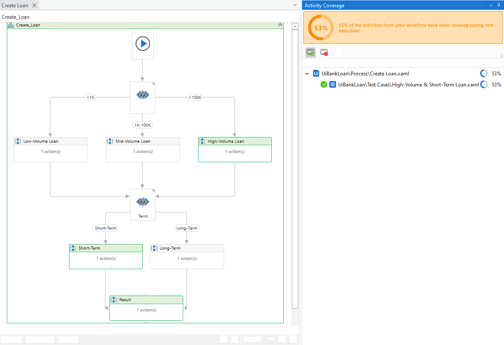This screenshot has height=345, width=504.
Task: Click the coverage ring for Create Loan.xaml
Action: [484, 74]
